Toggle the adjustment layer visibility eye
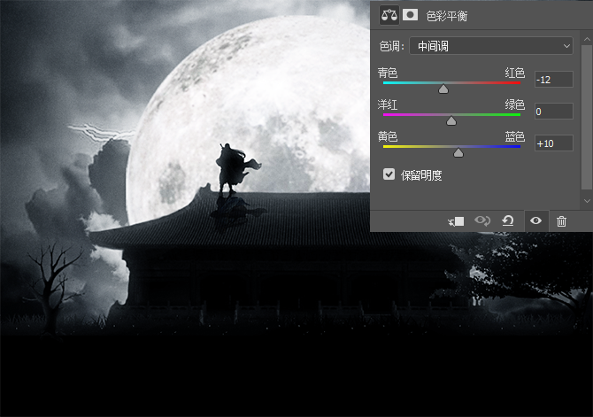This screenshot has height=417, width=593. coord(535,220)
